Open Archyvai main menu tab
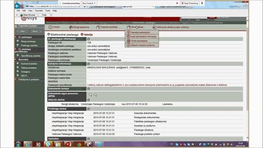The height and width of the screenshot is (148, 263). tap(162, 23)
